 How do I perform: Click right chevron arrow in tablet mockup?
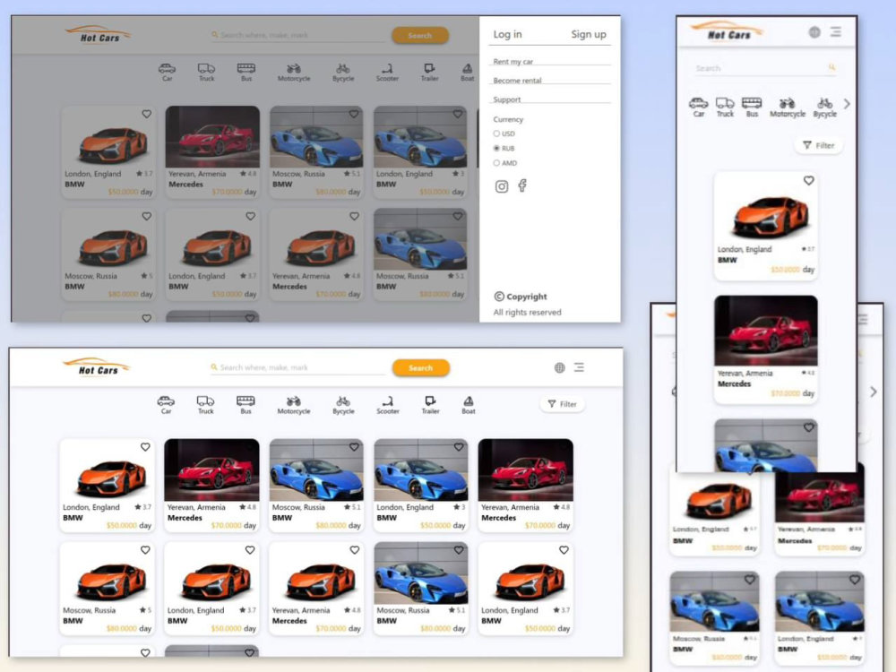pyautogui.click(x=873, y=392)
